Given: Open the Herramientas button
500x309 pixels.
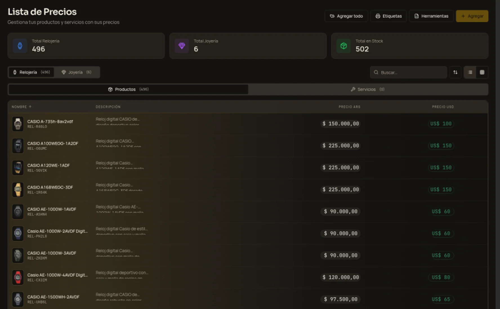Looking at the screenshot, I should pyautogui.click(x=431, y=16).
